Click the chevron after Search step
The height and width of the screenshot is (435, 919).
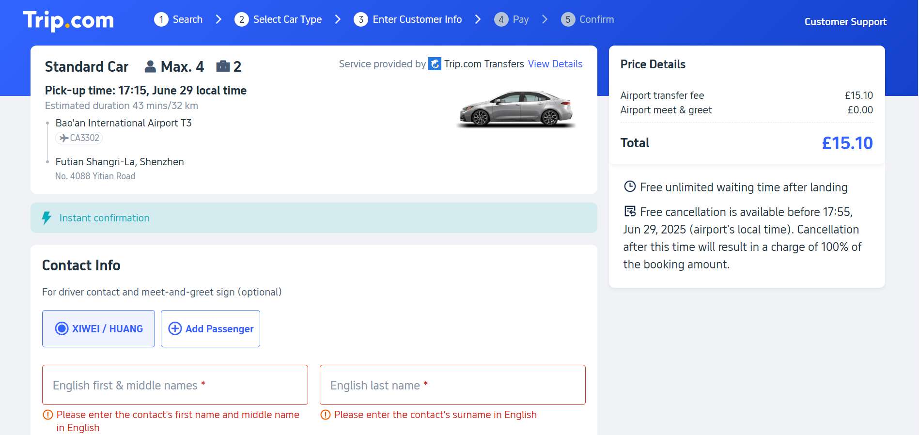[218, 19]
